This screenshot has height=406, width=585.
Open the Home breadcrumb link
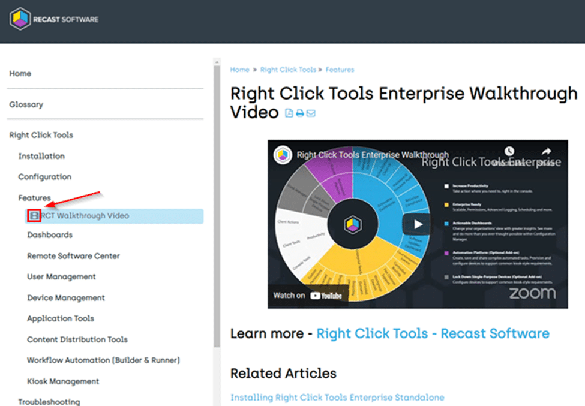[x=239, y=70]
